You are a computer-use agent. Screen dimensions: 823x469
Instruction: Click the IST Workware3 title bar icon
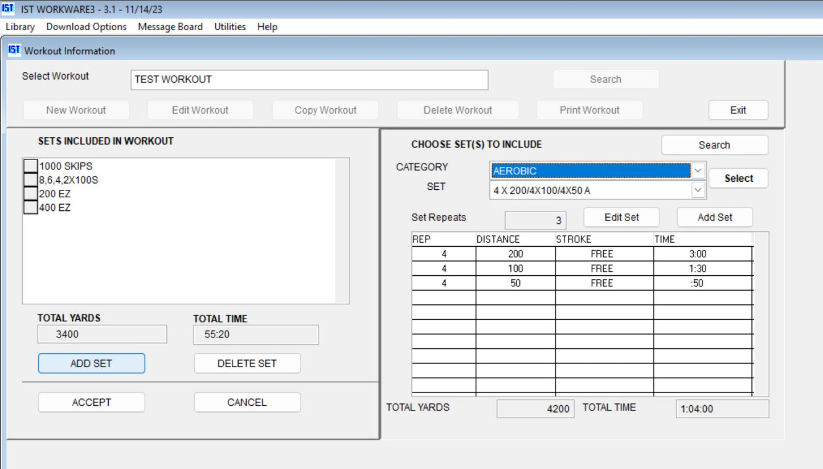(7, 9)
